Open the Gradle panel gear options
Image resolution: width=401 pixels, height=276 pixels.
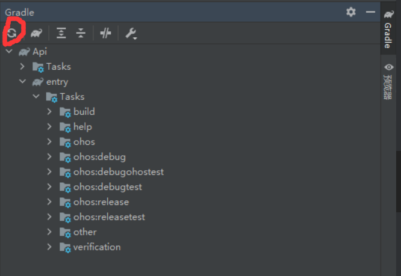[351, 12]
